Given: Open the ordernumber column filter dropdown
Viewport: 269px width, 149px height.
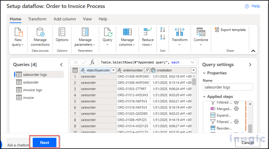Looking at the screenshot, I should 147,70.
